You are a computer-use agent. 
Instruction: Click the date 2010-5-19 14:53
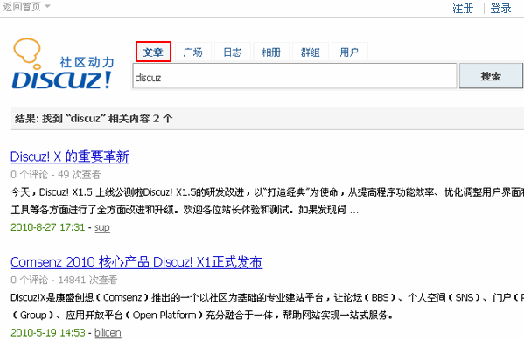pos(48,333)
